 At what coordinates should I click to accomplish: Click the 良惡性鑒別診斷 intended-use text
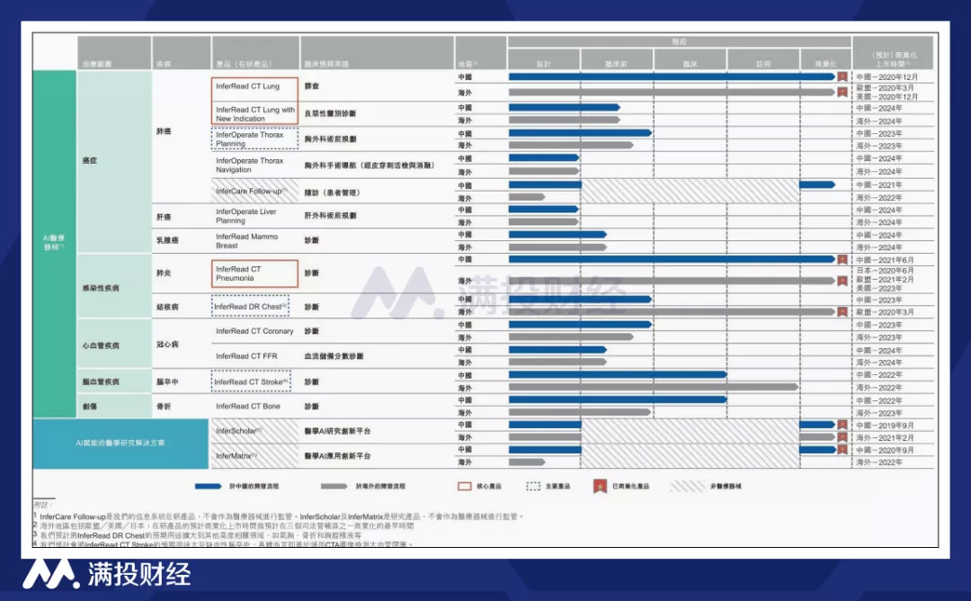coord(330,113)
